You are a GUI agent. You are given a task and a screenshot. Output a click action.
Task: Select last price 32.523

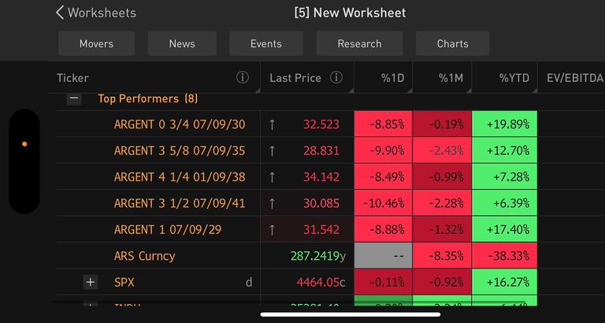click(321, 124)
